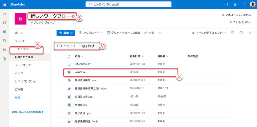This screenshot has height=127, width=257.
Task: Click Word icon beside 見積決済申請.docx
Action: coord(69,80)
